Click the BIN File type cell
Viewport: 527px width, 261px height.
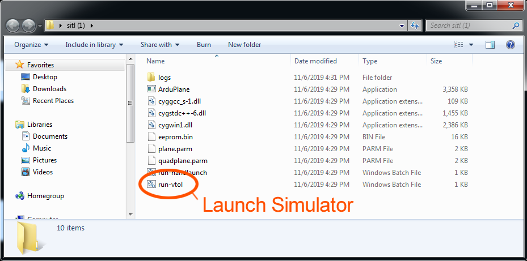click(x=374, y=137)
